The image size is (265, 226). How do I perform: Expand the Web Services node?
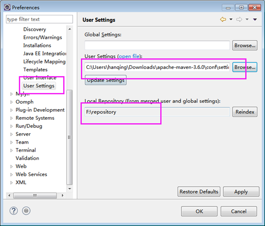point(11,175)
